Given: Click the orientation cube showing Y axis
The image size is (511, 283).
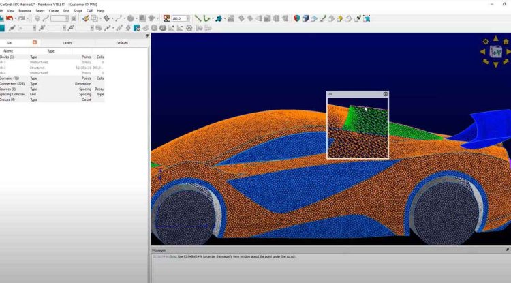Looking at the screenshot, I should tap(496, 52).
